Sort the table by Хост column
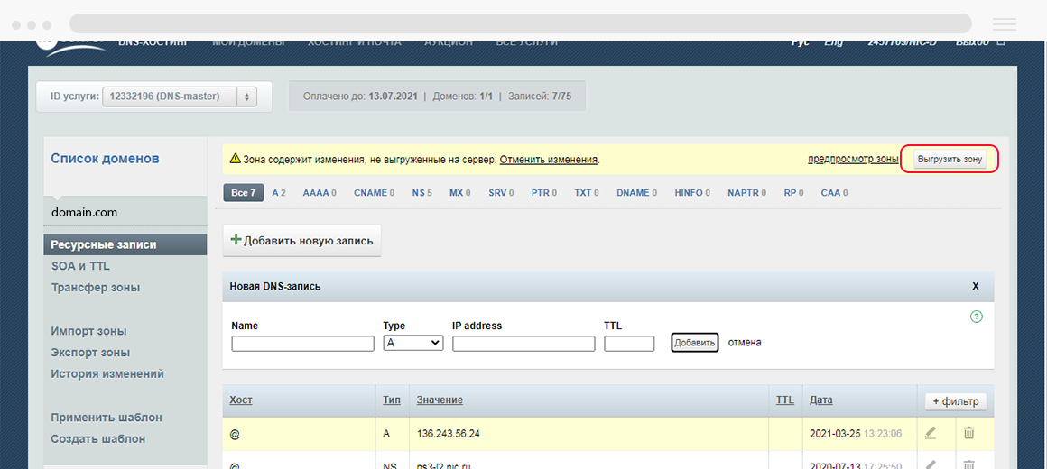The image size is (1047, 469). click(x=241, y=400)
